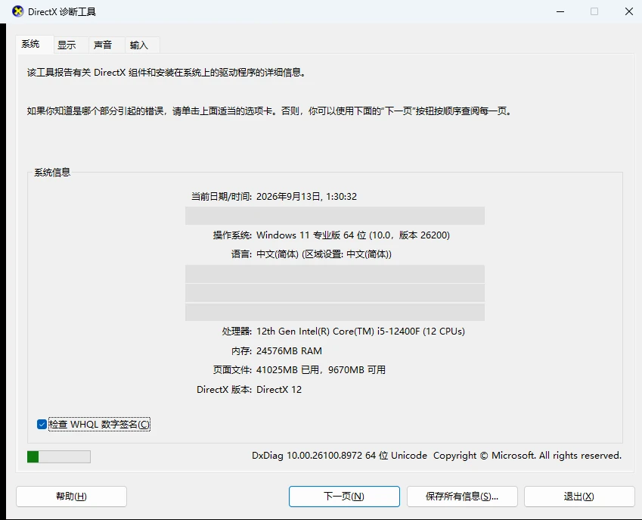
Task: Click the DirectX 版本 label
Action: [224, 389]
